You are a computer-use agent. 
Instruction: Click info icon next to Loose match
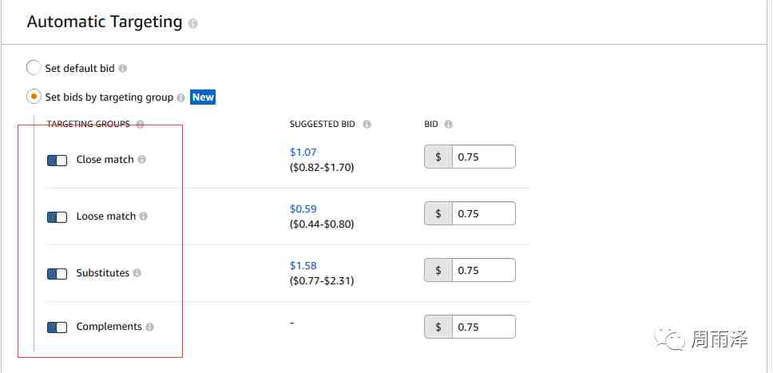(x=144, y=216)
